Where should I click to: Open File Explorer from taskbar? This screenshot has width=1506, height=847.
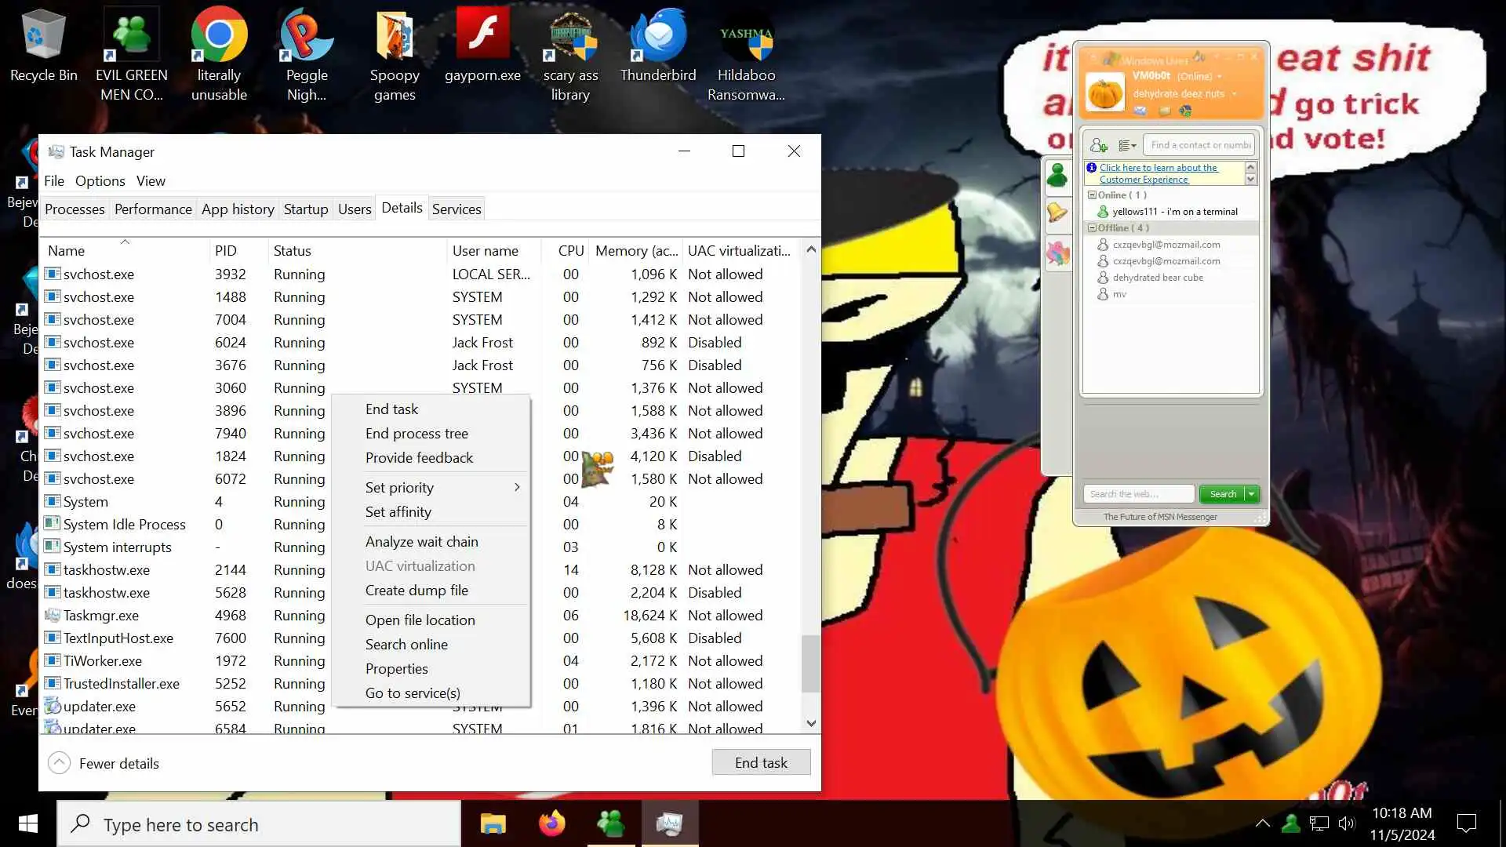point(493,823)
